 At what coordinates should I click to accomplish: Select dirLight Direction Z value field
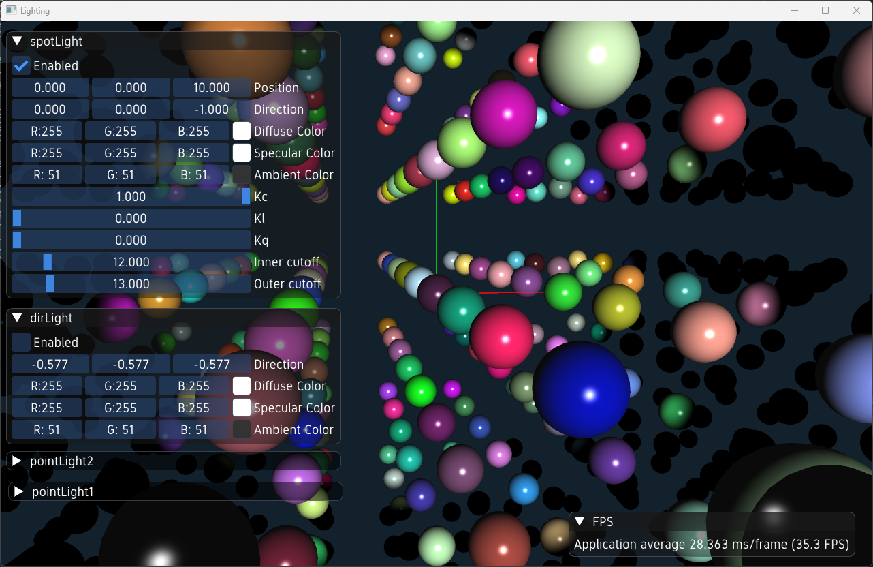pos(212,365)
